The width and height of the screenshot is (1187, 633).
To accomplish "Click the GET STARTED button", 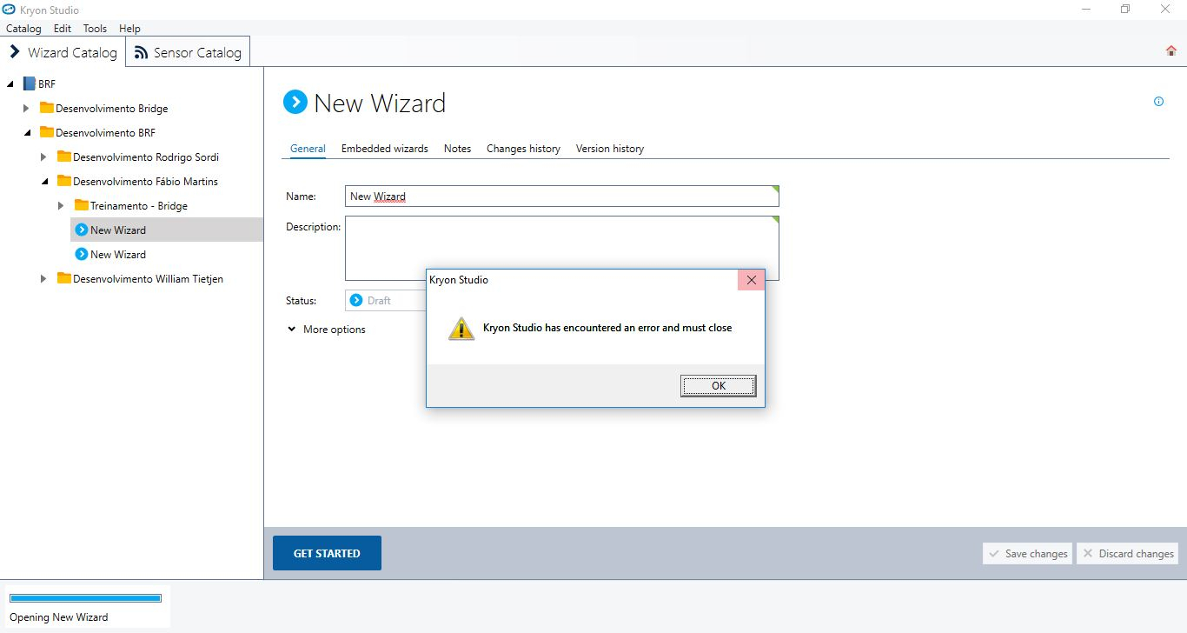I will 327,553.
